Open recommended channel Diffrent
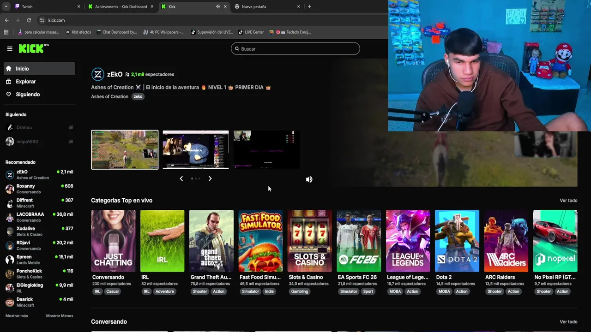 pos(40,203)
